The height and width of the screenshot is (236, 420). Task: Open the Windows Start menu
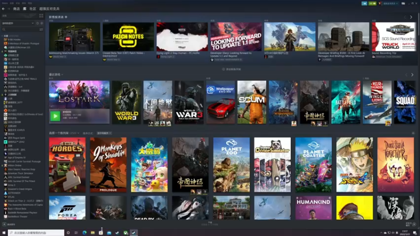tap(4, 233)
